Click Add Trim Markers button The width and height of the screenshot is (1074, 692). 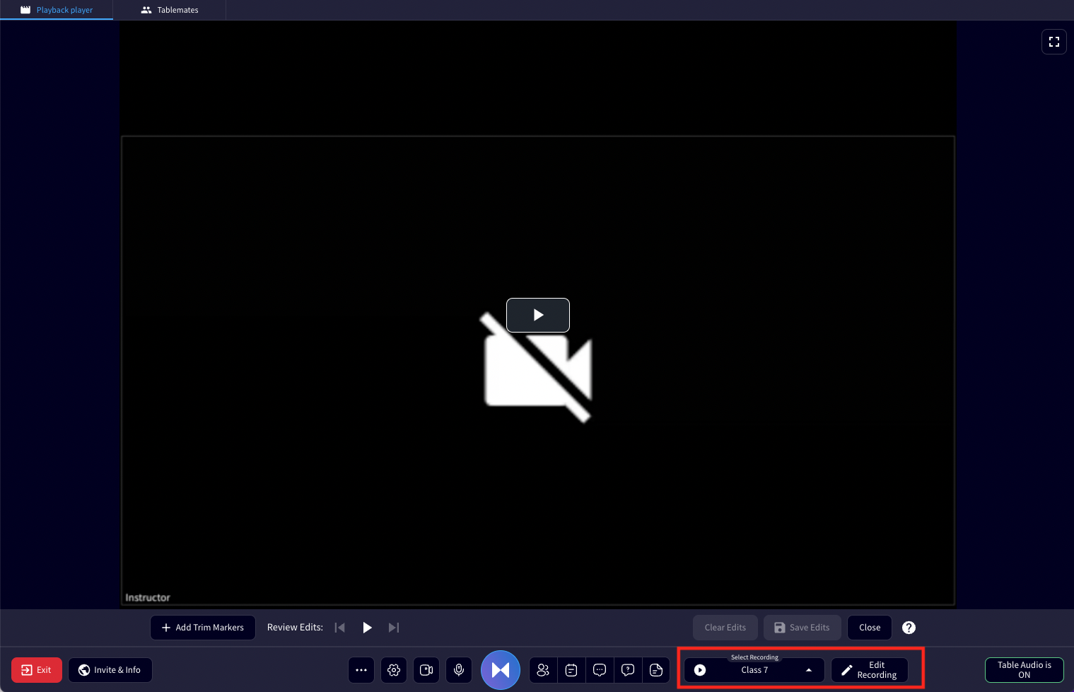click(x=203, y=628)
